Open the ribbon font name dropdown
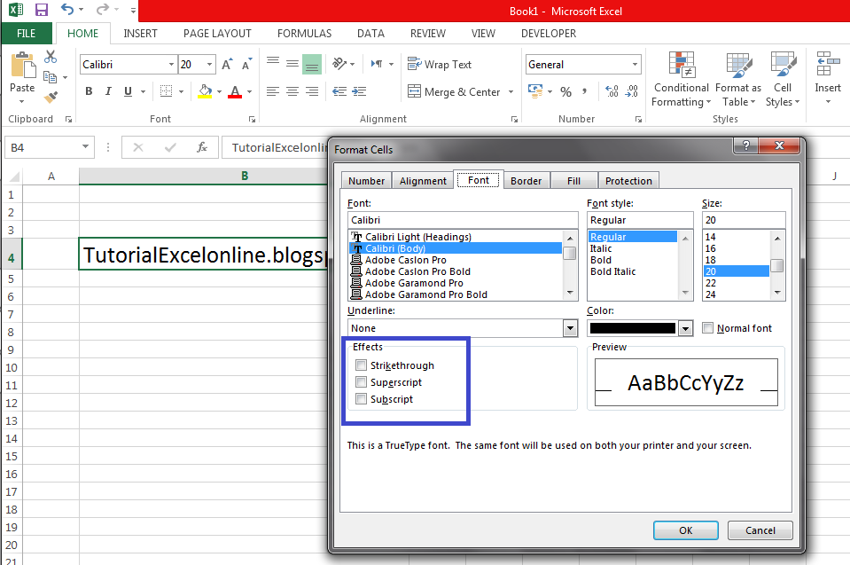This screenshot has width=850, height=565. [x=171, y=64]
